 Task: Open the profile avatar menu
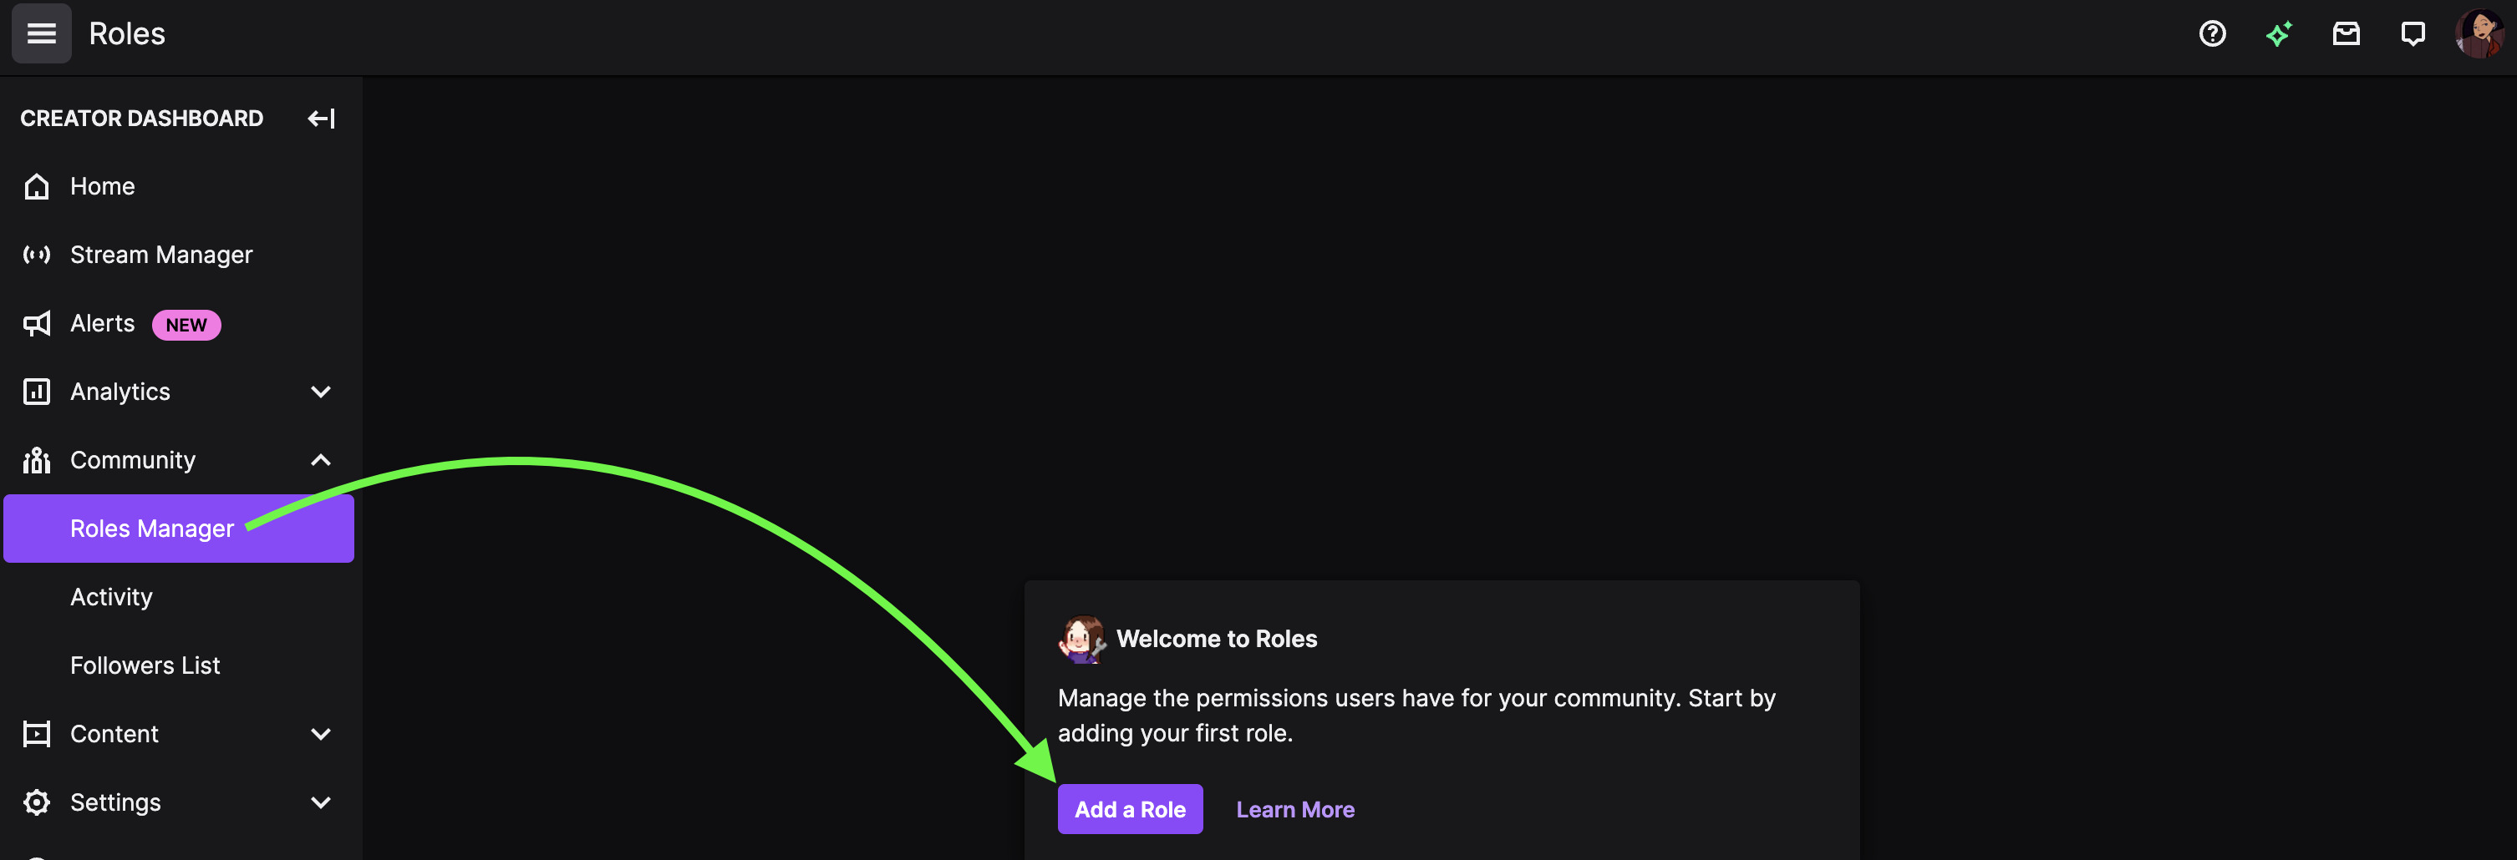point(2479,34)
